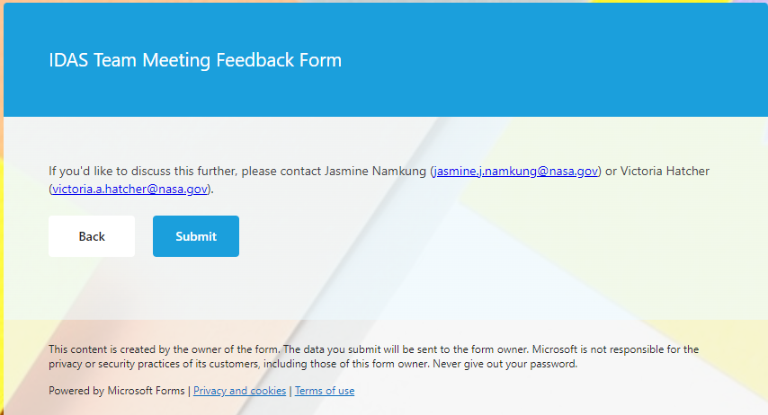Open the Privacy and cookies link

tap(239, 391)
